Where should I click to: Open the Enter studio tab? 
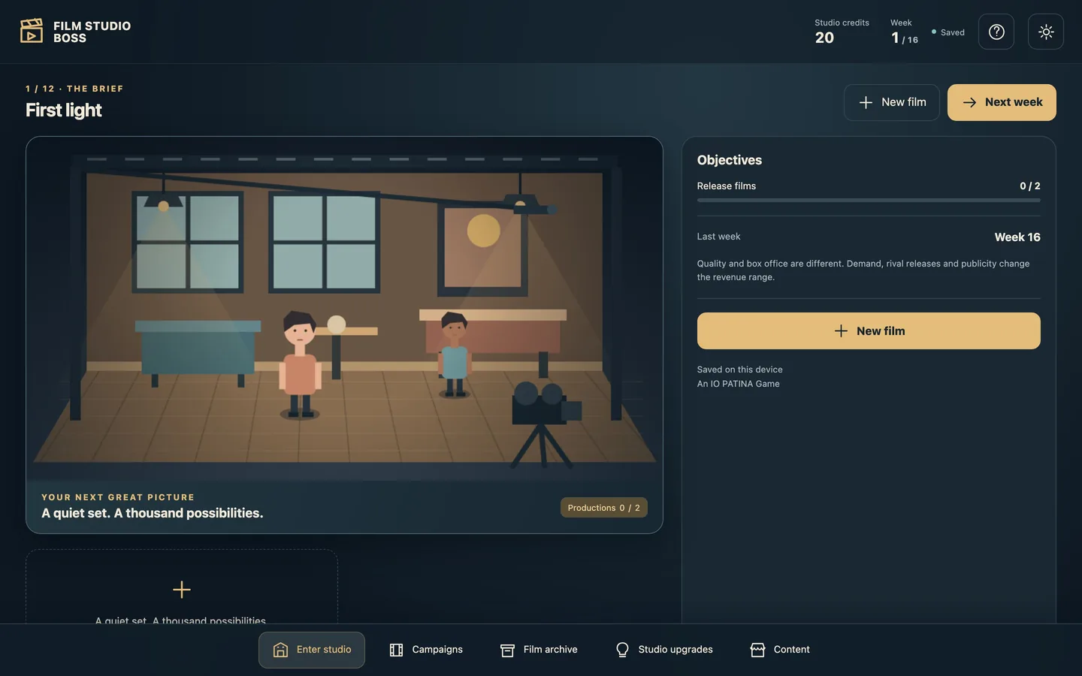tap(312, 650)
